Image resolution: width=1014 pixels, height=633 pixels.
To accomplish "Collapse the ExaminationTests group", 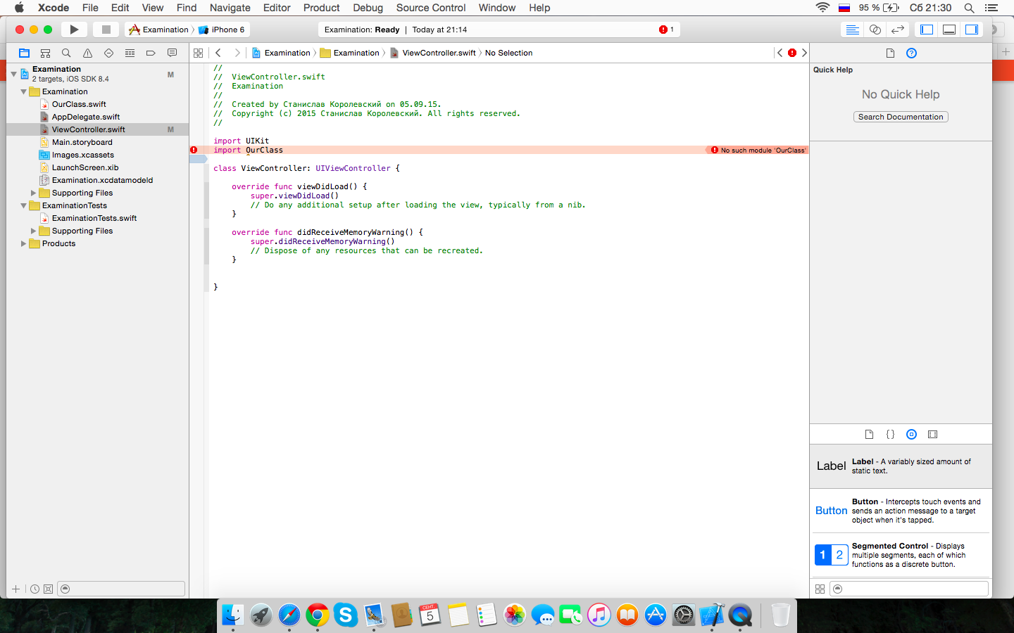I will point(23,205).
